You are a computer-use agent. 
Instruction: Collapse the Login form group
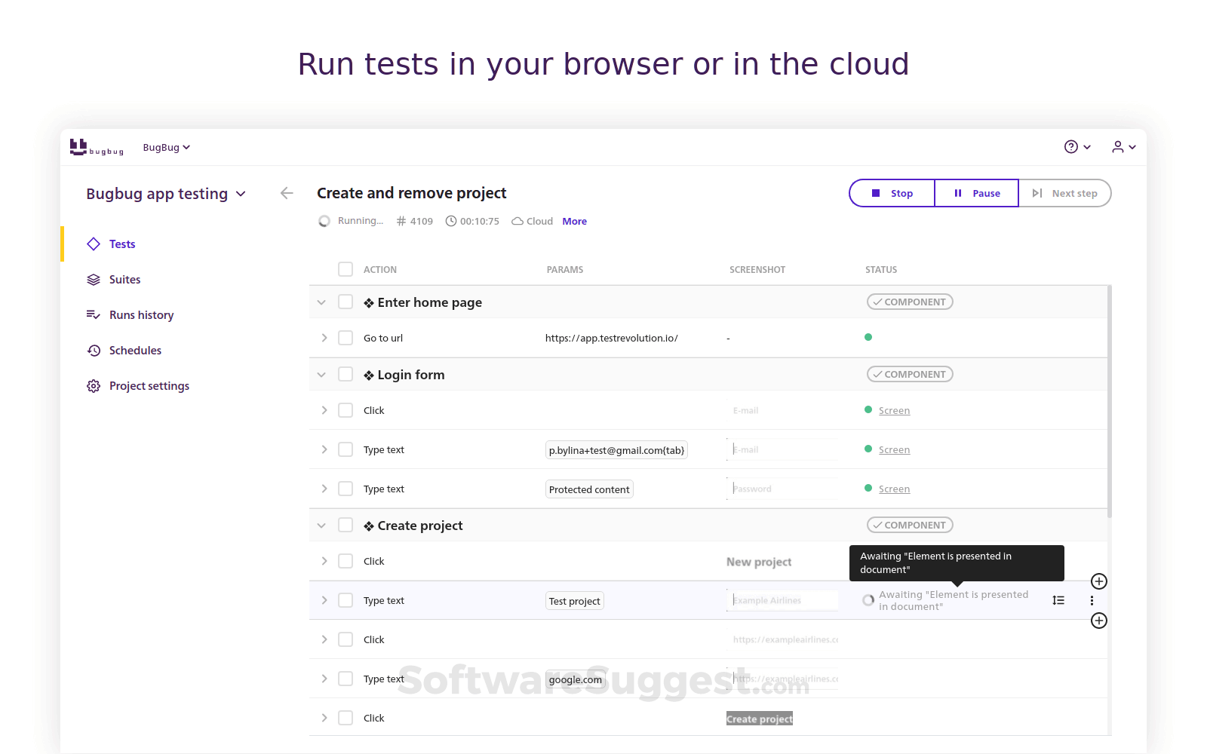(321, 374)
